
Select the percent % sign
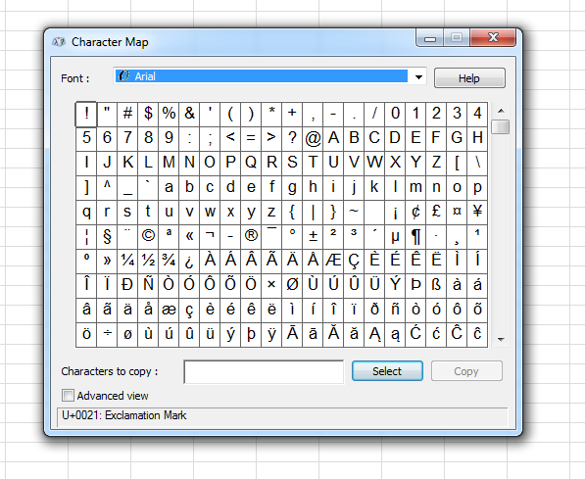coord(169,114)
